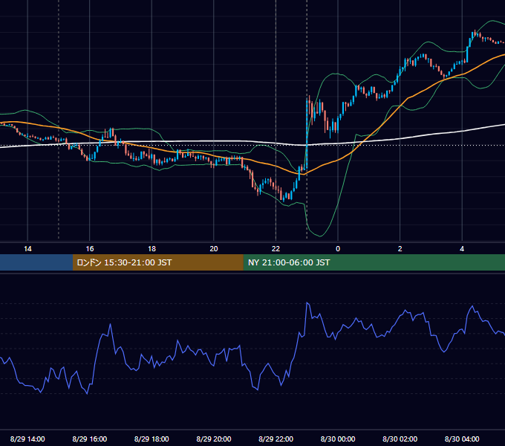The width and height of the screenshot is (505, 446).
Task: Click the 4 hour label on price chart axis
Action: pos(462,249)
